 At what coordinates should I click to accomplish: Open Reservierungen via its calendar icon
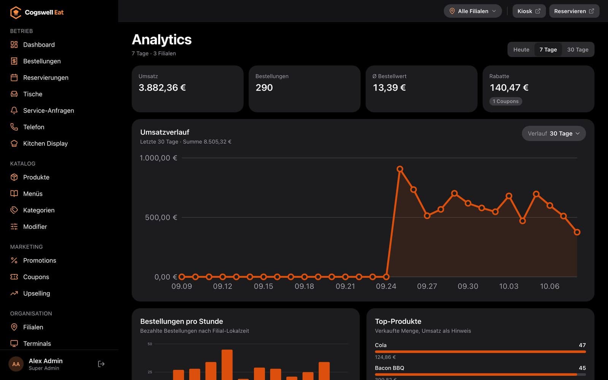click(x=14, y=78)
